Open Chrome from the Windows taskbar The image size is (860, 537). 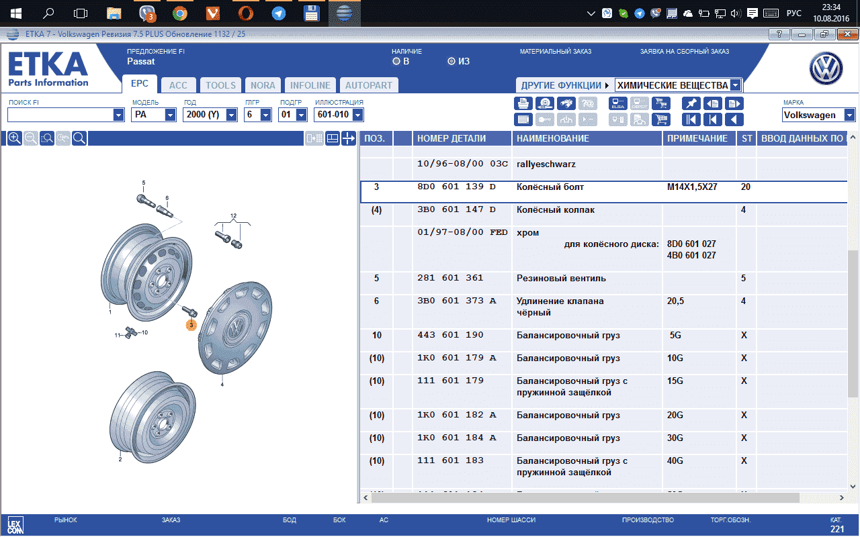coord(179,13)
